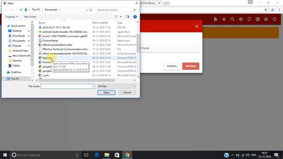283x159 pixels.
Task: Open the Windows Store taskbar icon
Action: pyautogui.click(x=117, y=155)
